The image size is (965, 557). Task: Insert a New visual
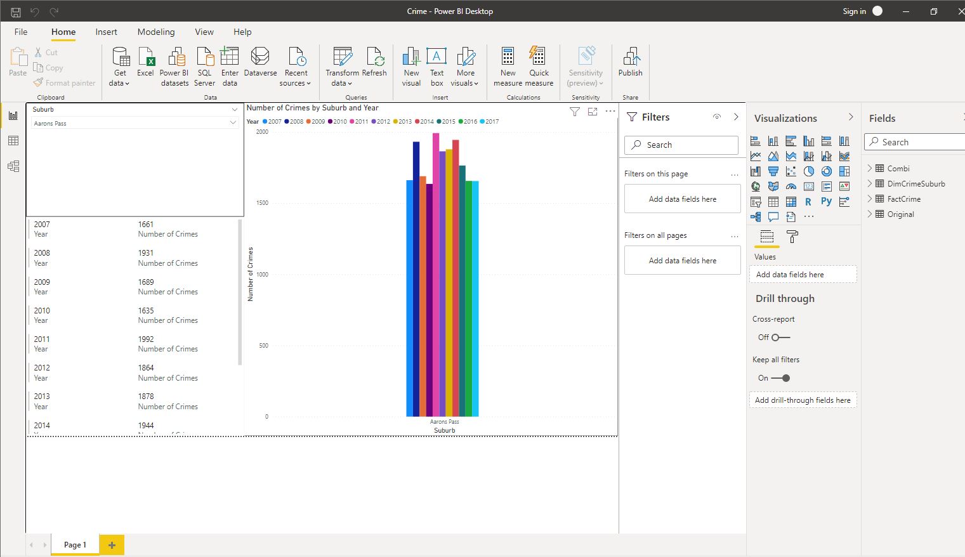pyautogui.click(x=411, y=67)
